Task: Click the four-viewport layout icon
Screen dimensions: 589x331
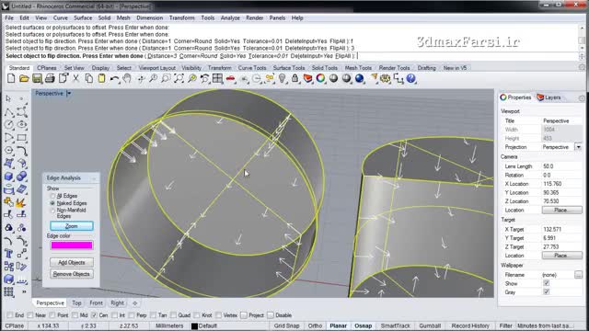Action: coord(217,78)
